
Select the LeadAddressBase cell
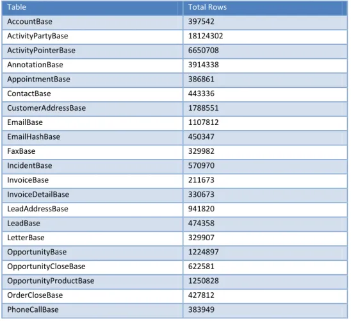point(92,210)
